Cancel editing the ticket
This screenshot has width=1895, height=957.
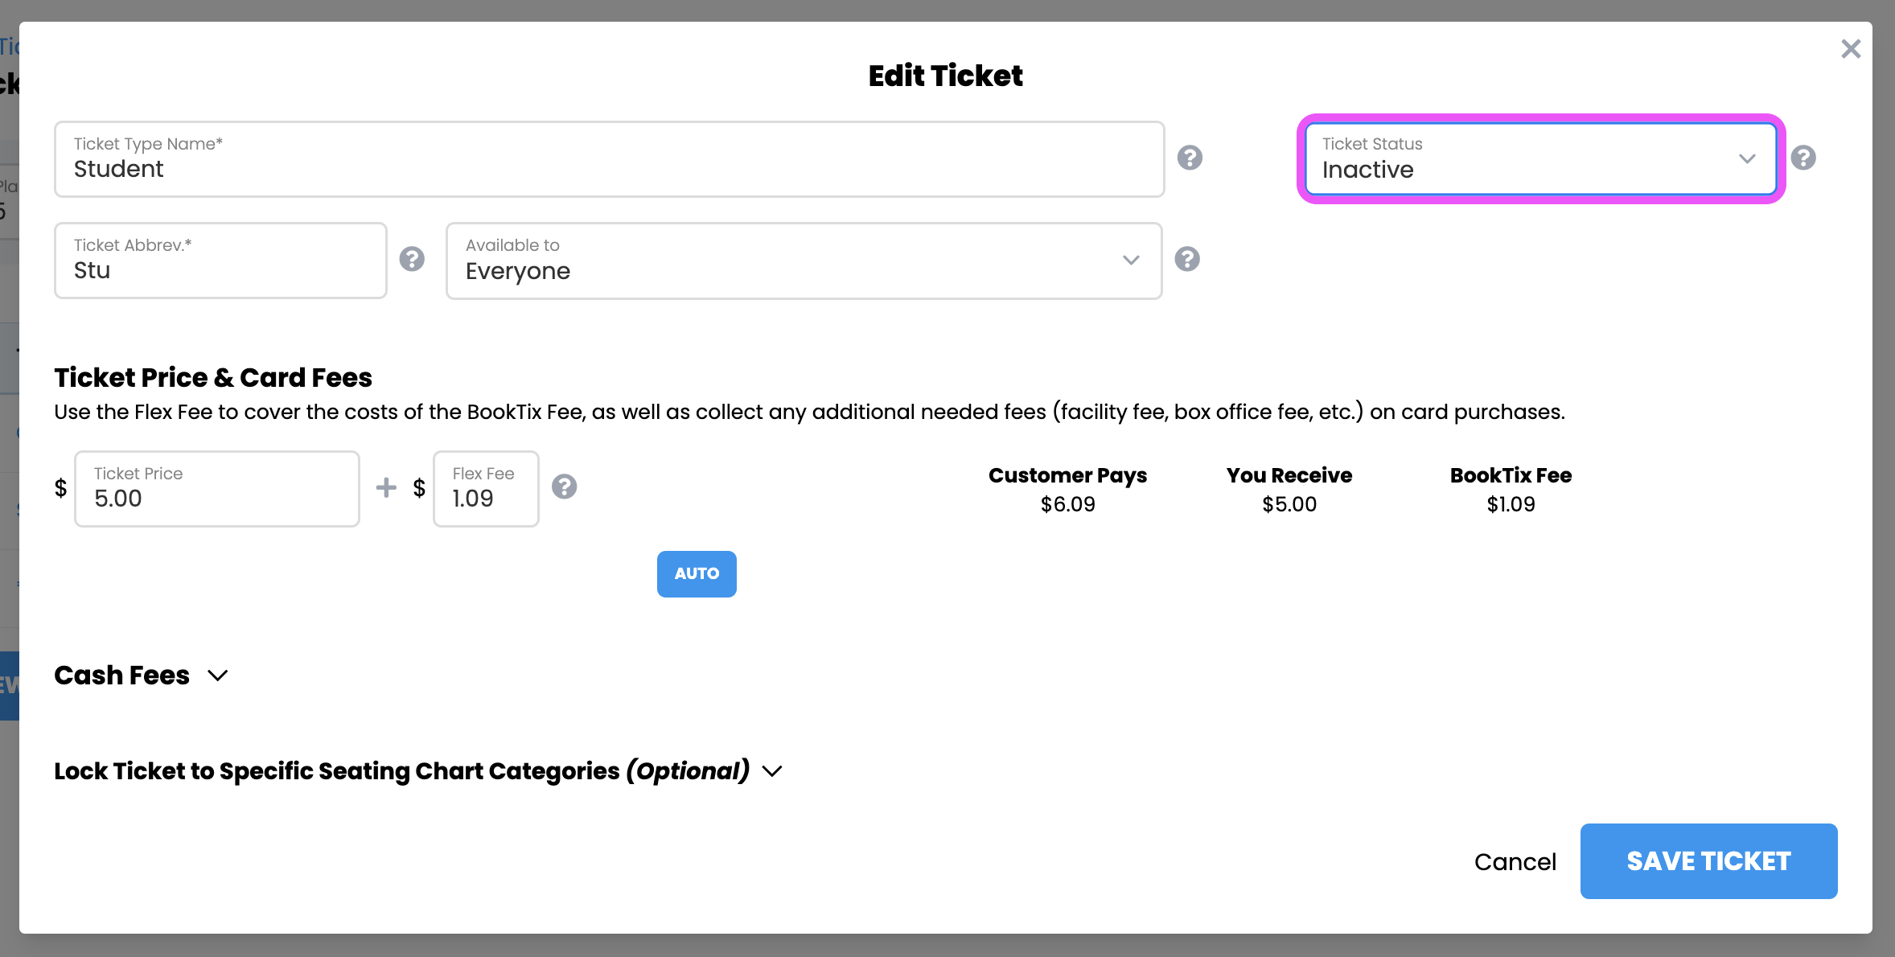[x=1515, y=862]
